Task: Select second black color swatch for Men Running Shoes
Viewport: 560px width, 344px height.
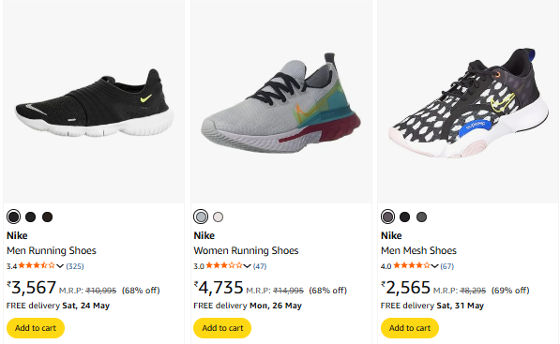Action: pos(30,217)
